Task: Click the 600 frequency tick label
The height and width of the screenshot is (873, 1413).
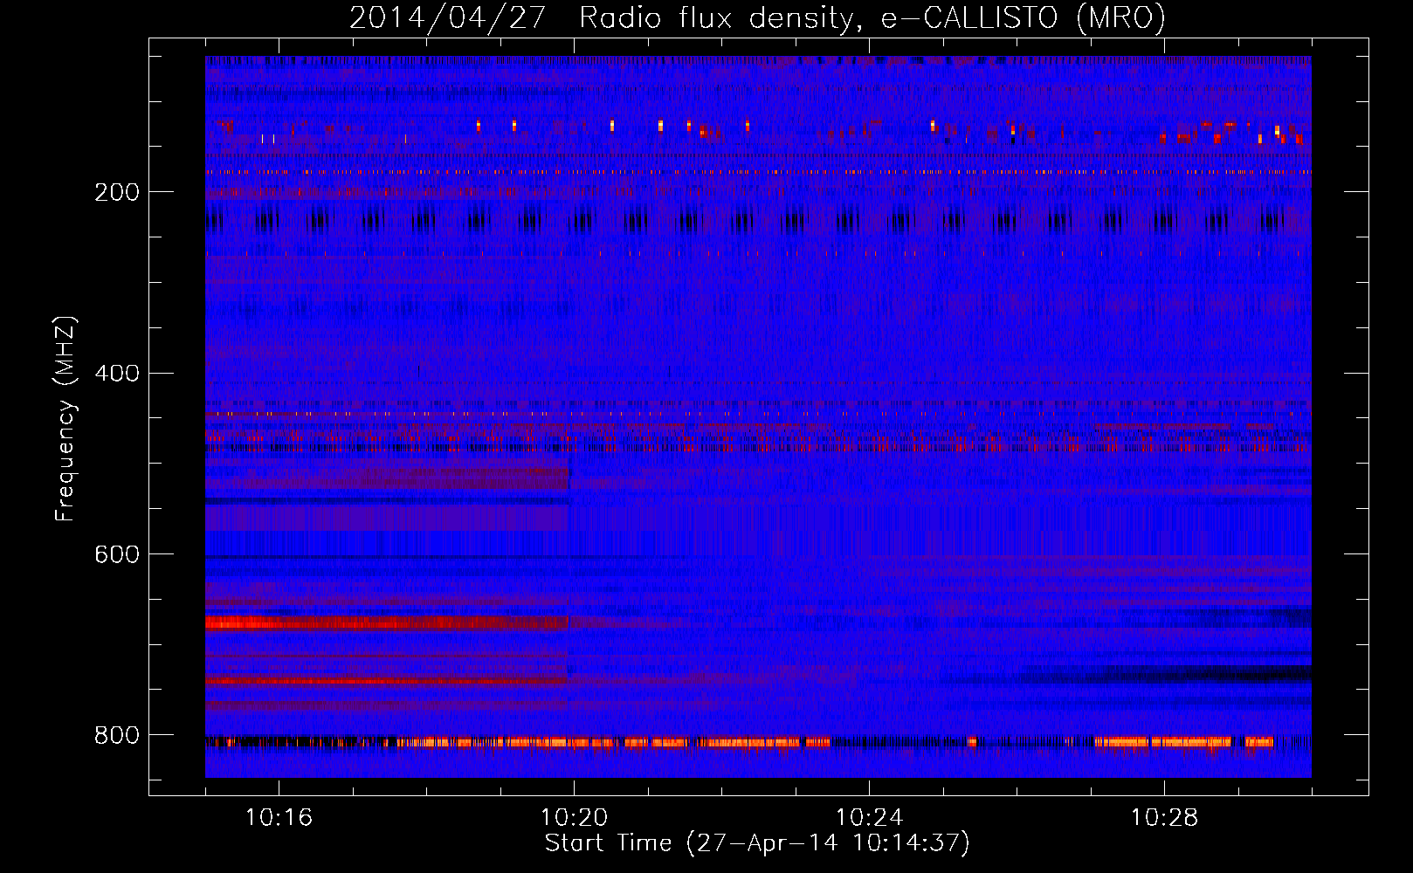Action: click(x=117, y=554)
